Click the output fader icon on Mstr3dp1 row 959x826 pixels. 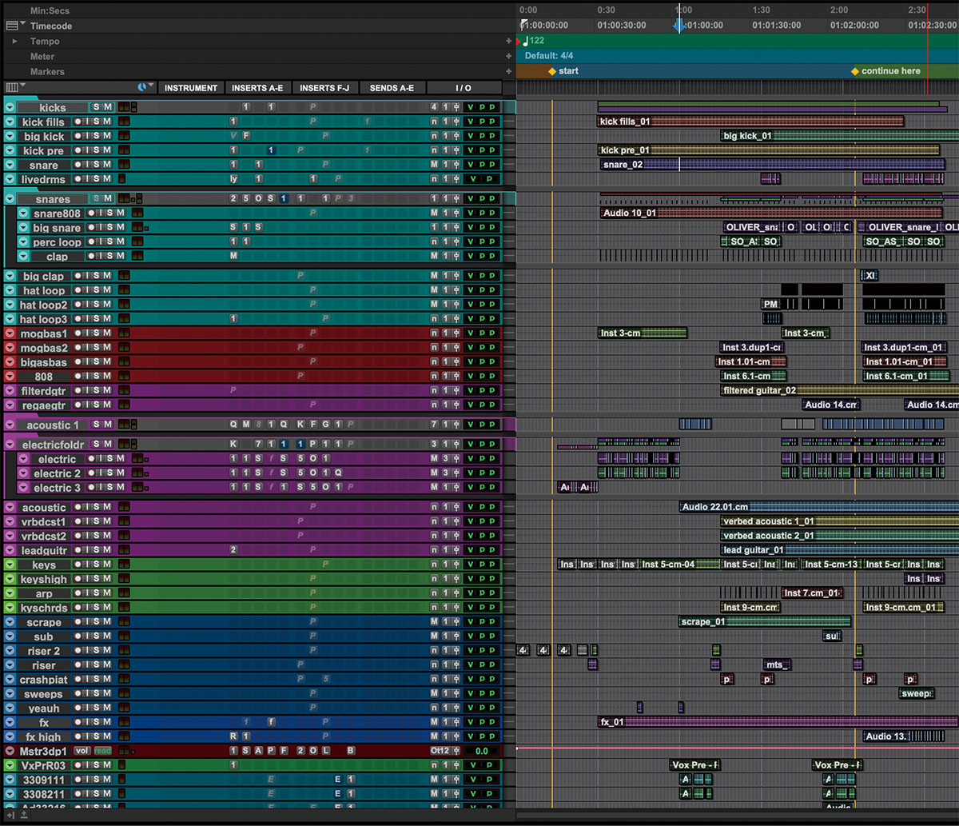coord(456,751)
